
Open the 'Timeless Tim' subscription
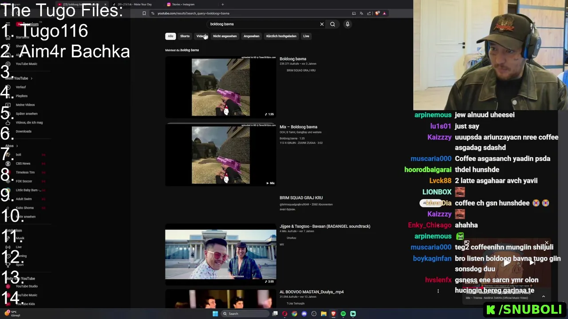click(x=25, y=172)
